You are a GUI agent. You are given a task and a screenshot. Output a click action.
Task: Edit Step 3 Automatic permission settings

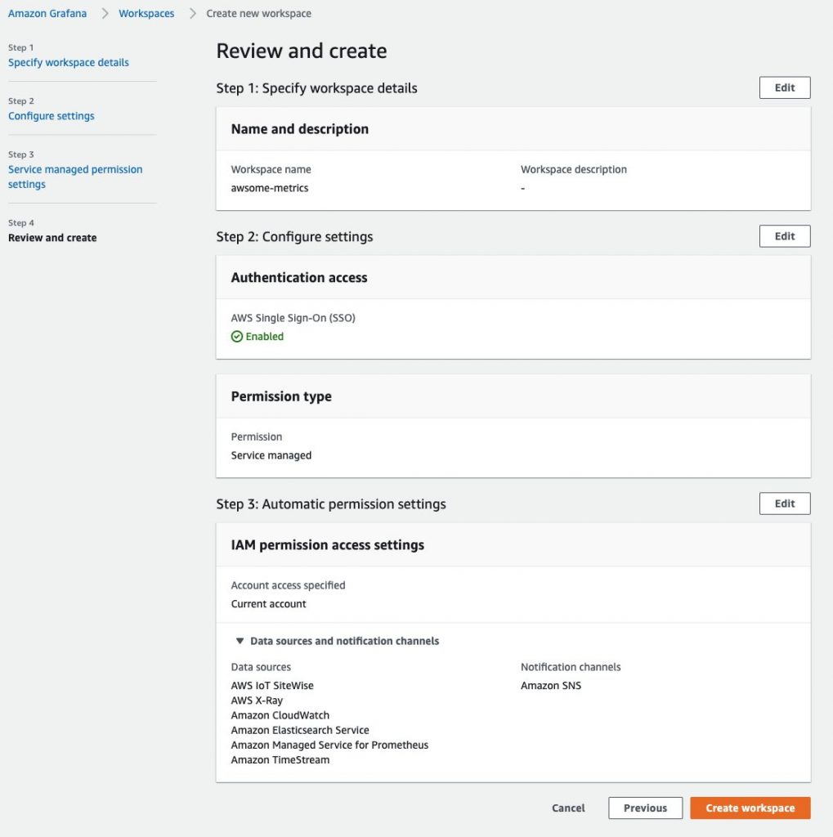click(785, 504)
